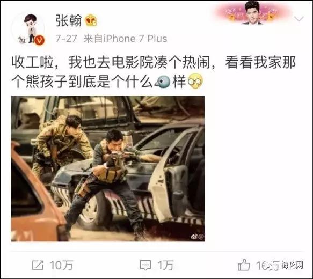Click the crown membership badge icon

click(91, 20)
